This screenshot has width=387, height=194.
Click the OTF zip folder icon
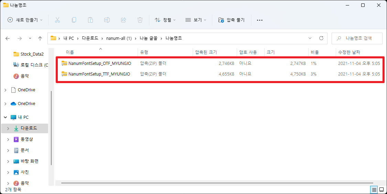click(x=64, y=64)
